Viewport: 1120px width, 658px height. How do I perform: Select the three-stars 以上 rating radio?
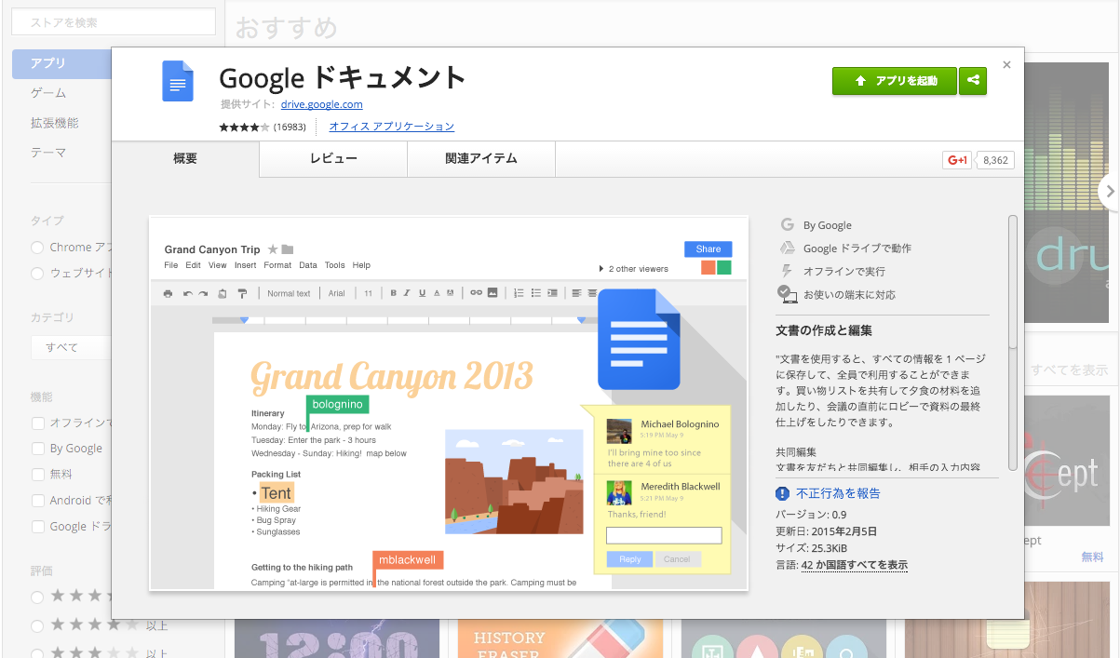37,652
